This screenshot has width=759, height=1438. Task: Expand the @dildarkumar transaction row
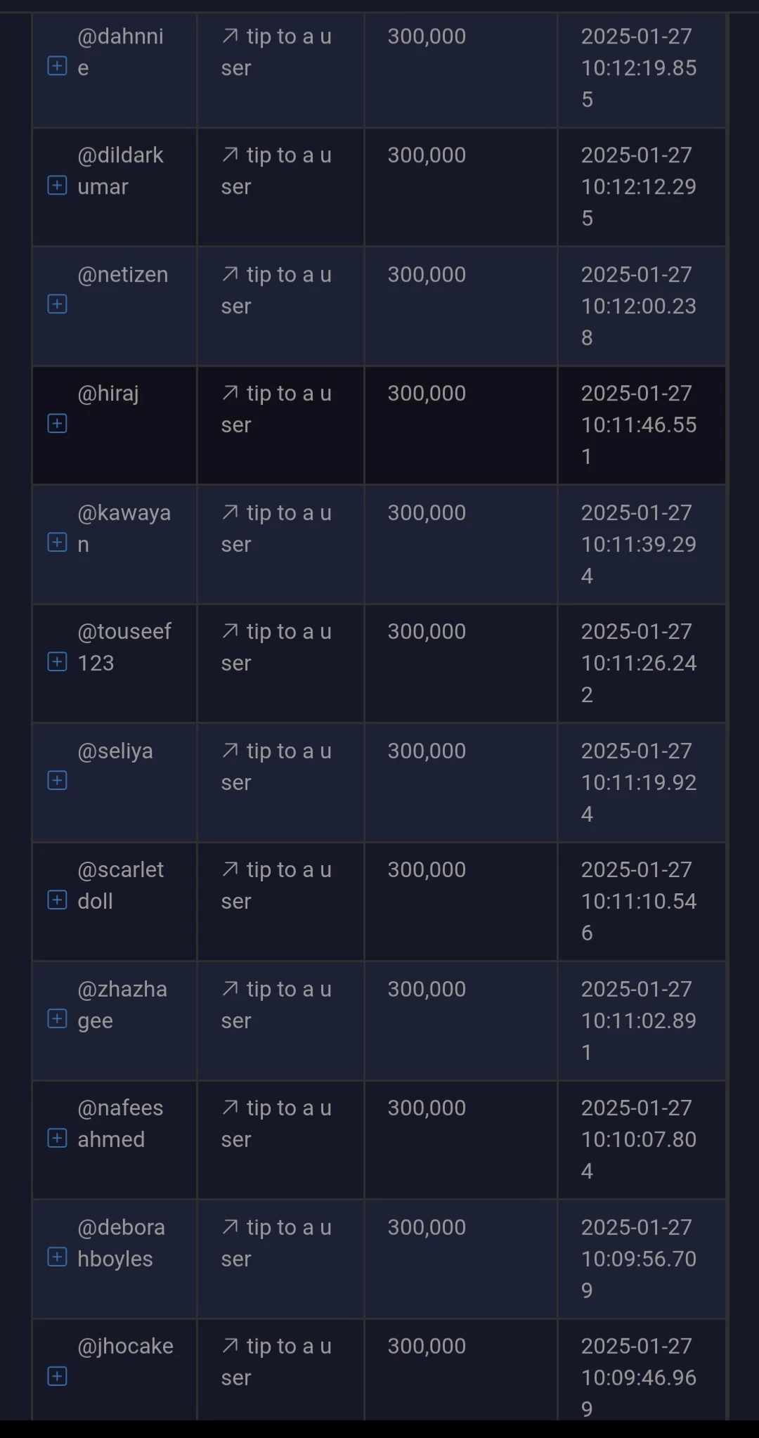pos(57,186)
